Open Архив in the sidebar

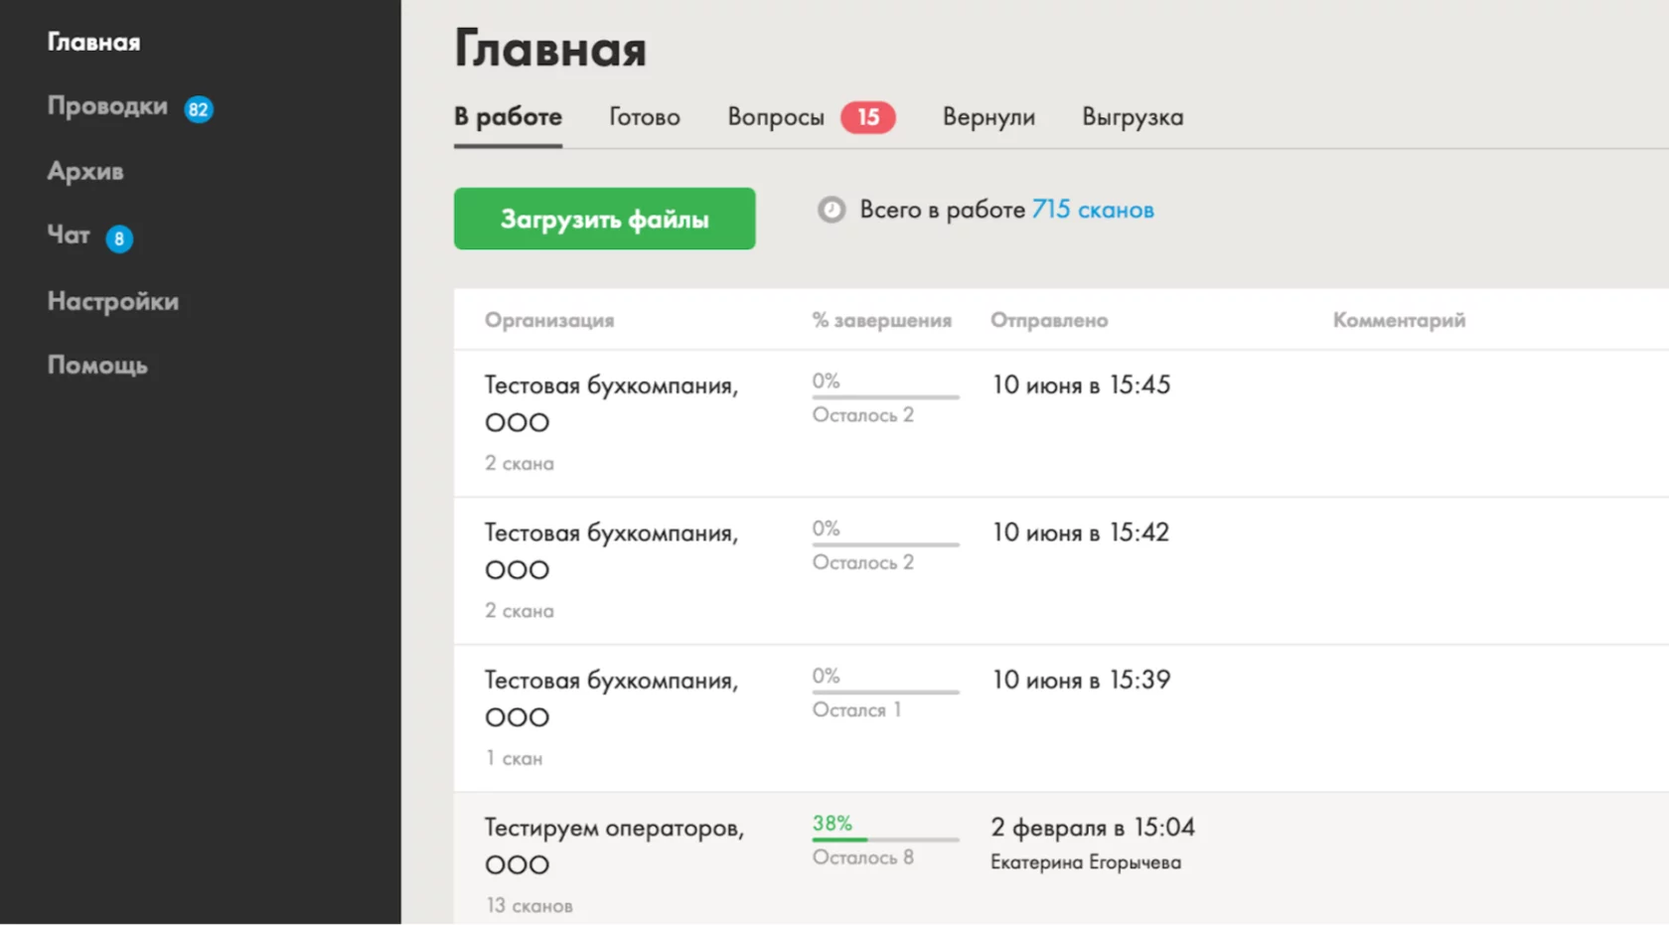tap(85, 171)
